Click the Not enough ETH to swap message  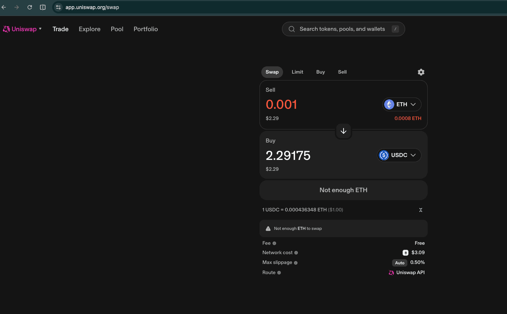(x=298, y=228)
